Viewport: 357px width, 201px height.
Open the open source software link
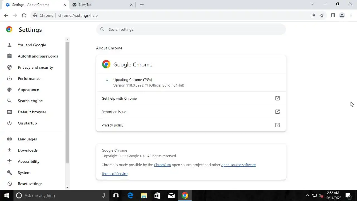238,165
